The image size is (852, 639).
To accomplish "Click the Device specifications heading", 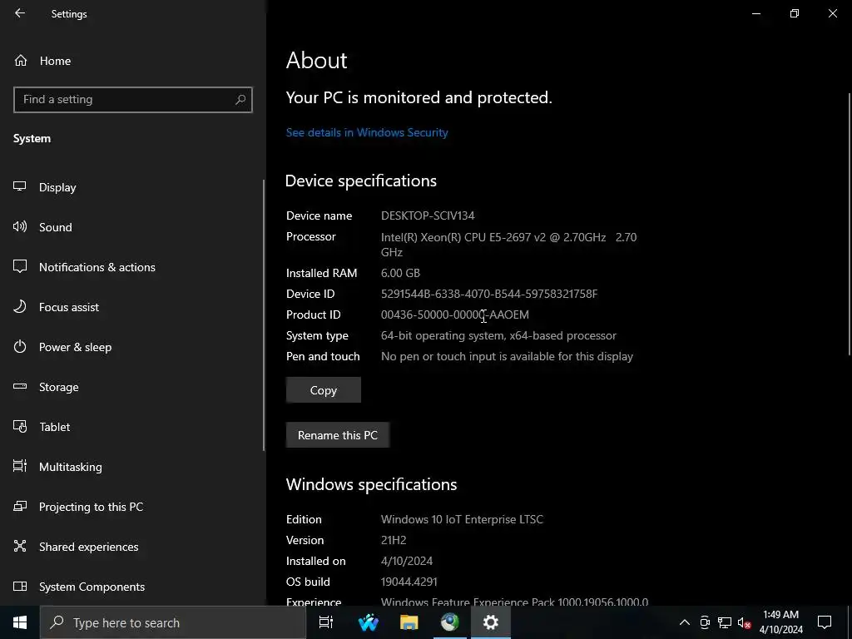I will [x=361, y=181].
